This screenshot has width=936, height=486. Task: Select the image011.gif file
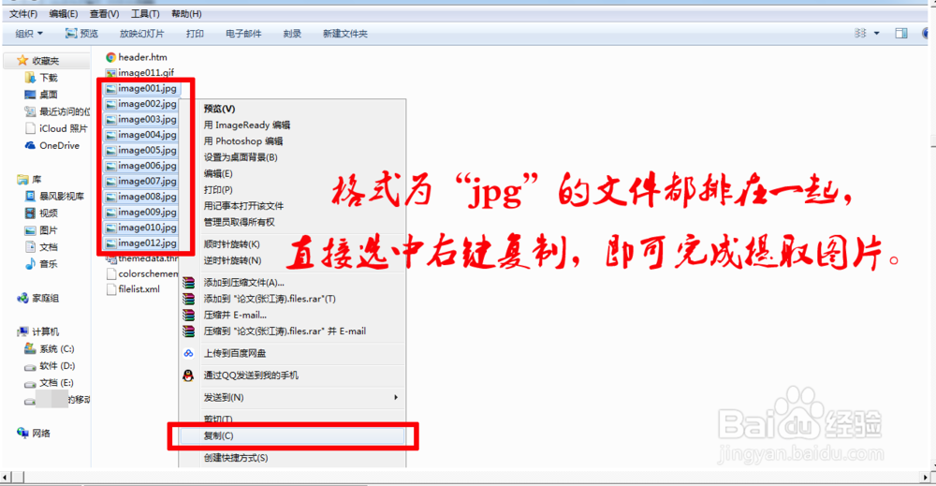pyautogui.click(x=140, y=73)
